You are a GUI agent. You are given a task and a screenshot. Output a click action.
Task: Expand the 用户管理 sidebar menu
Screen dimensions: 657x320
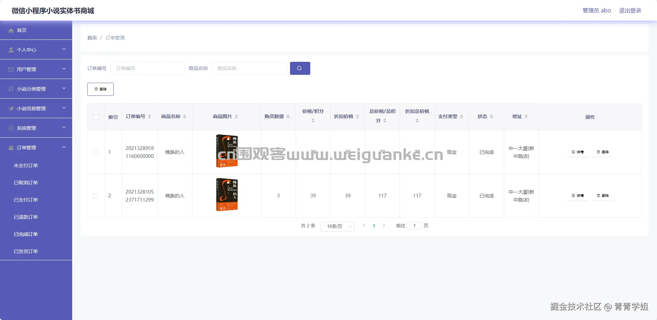[36, 69]
